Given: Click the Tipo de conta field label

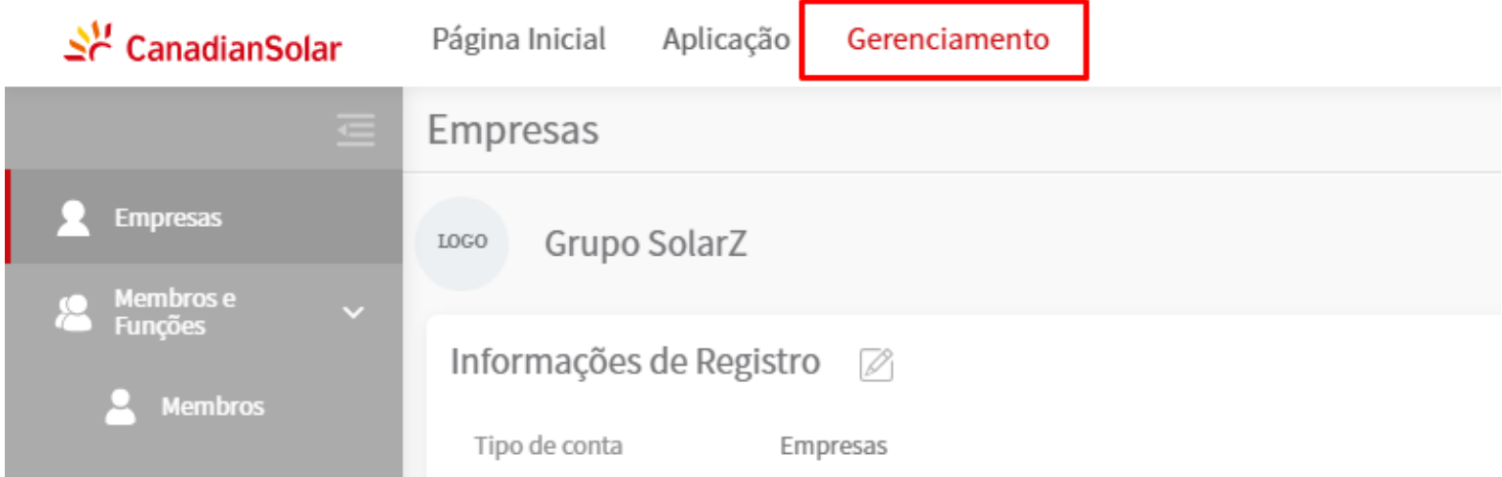Looking at the screenshot, I should [548, 445].
